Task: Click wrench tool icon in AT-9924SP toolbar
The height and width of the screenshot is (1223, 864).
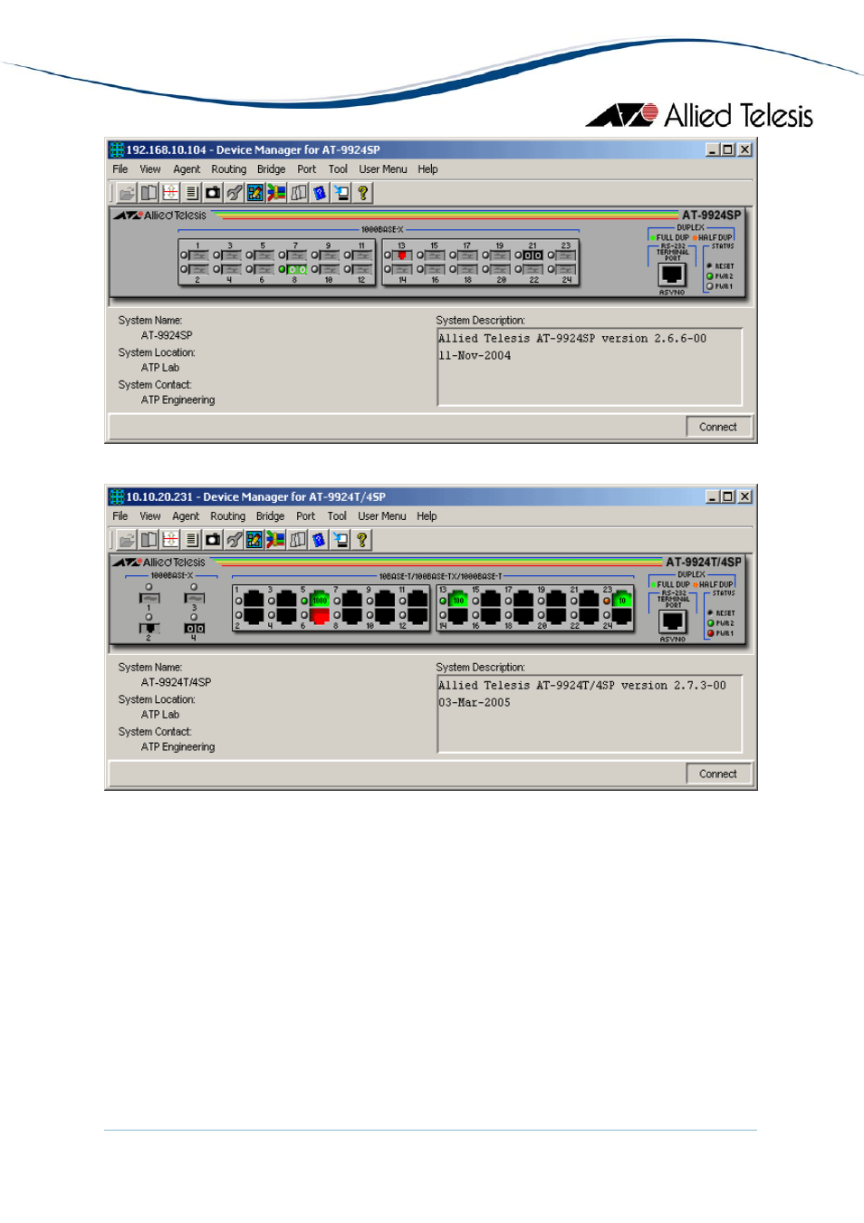Action: 235,193
